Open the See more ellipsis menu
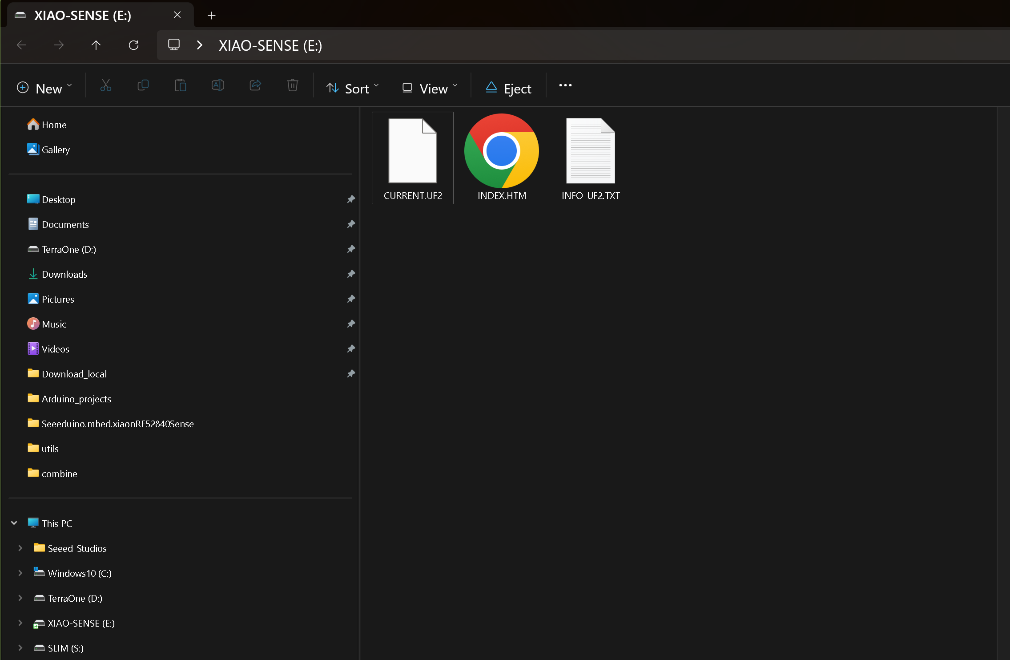 tap(565, 85)
